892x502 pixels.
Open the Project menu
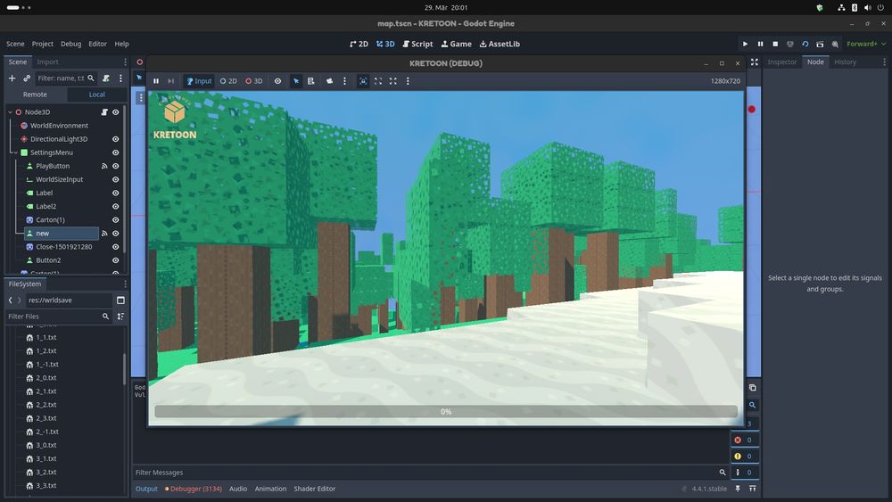pos(43,44)
